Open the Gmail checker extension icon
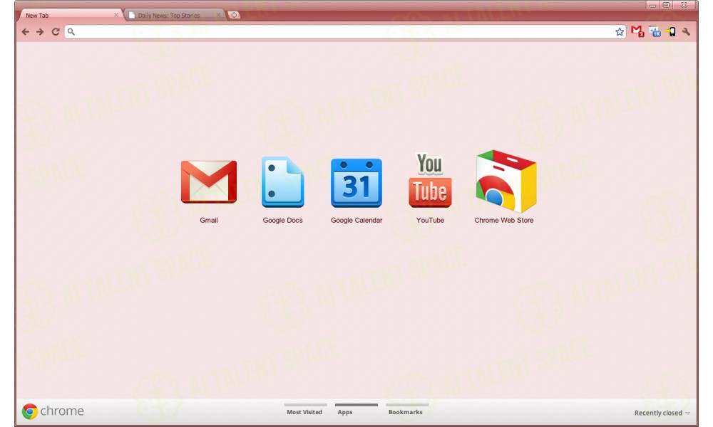The image size is (713, 427). (637, 32)
